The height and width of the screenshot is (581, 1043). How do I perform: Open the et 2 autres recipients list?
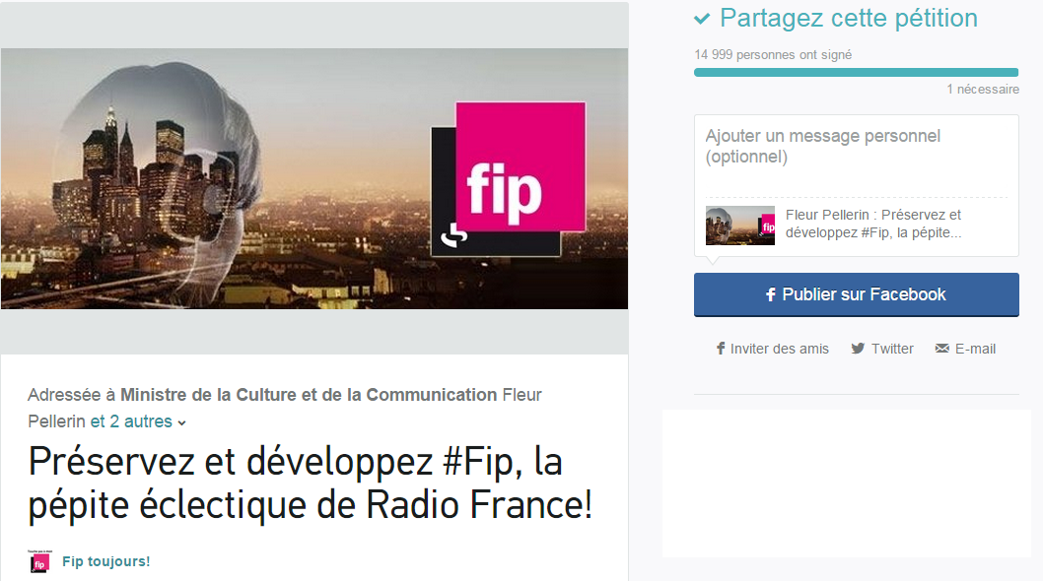pos(131,421)
